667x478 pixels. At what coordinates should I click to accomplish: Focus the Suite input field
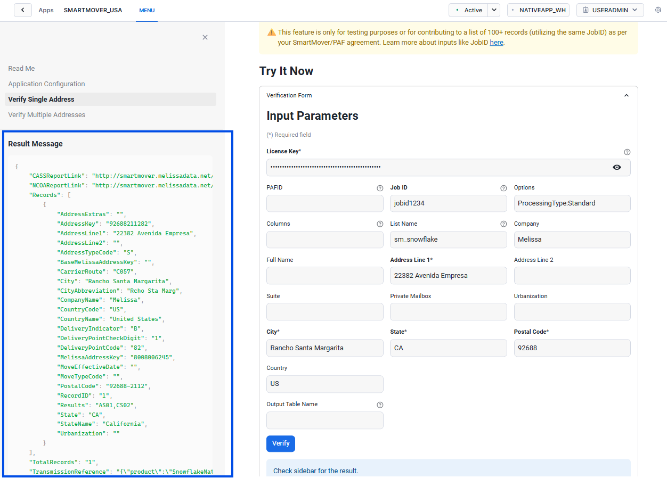(325, 312)
